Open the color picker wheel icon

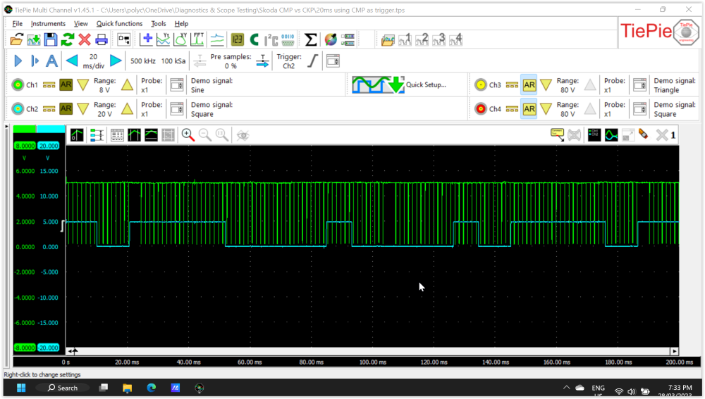coord(331,39)
